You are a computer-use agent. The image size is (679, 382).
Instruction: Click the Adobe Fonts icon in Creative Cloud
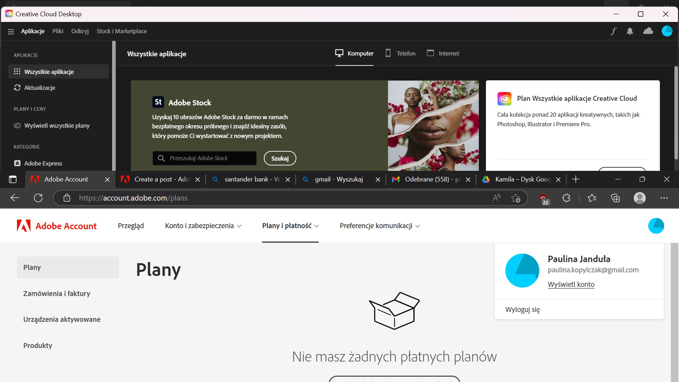pyautogui.click(x=614, y=31)
